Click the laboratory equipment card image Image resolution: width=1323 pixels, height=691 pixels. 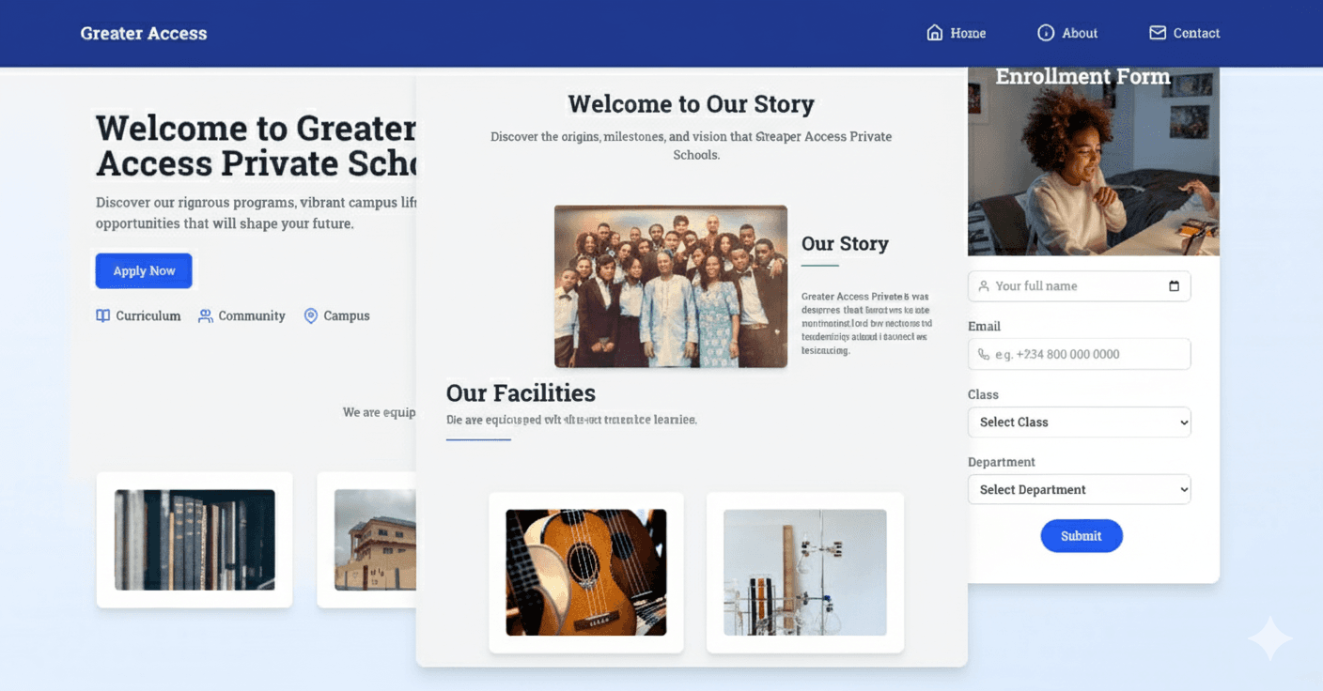click(805, 573)
